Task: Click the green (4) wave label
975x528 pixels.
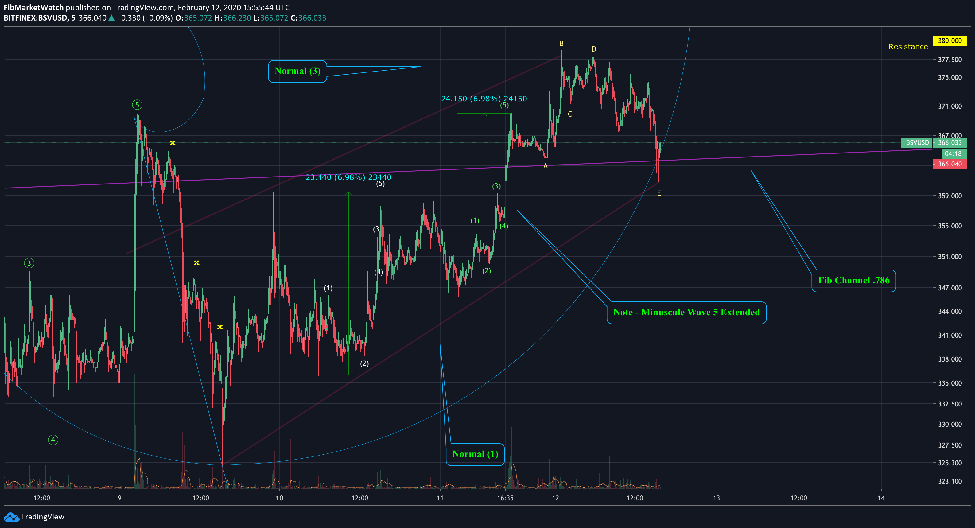Action: point(504,226)
